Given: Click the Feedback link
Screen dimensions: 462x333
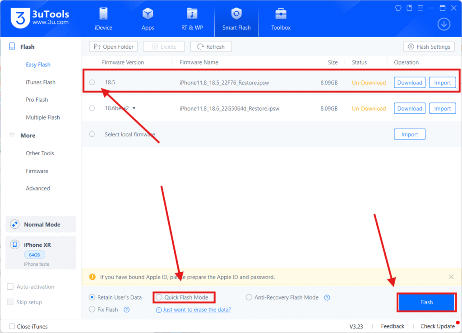Looking at the screenshot, I should click(393, 326).
